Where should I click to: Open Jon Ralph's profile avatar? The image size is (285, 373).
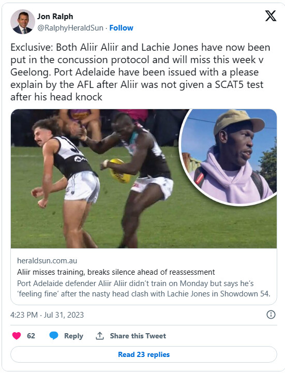click(x=23, y=22)
